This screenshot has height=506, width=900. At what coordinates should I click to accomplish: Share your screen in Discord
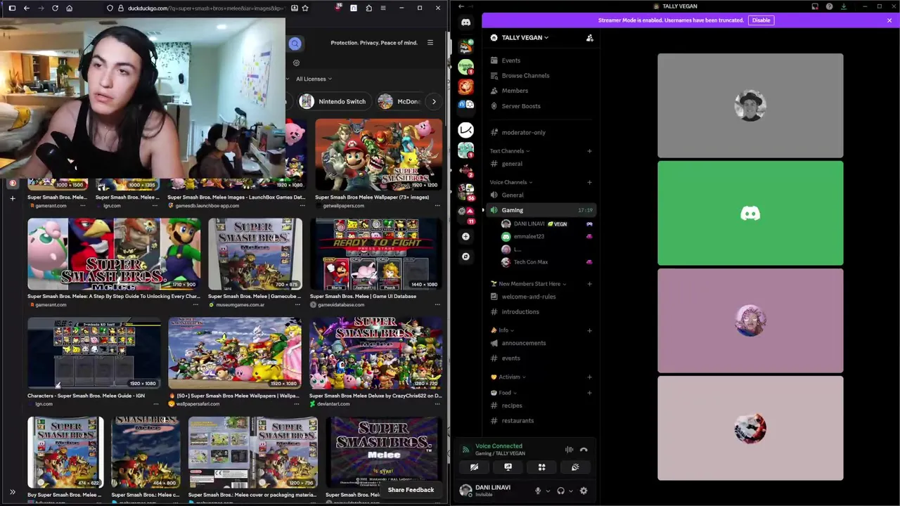(508, 467)
